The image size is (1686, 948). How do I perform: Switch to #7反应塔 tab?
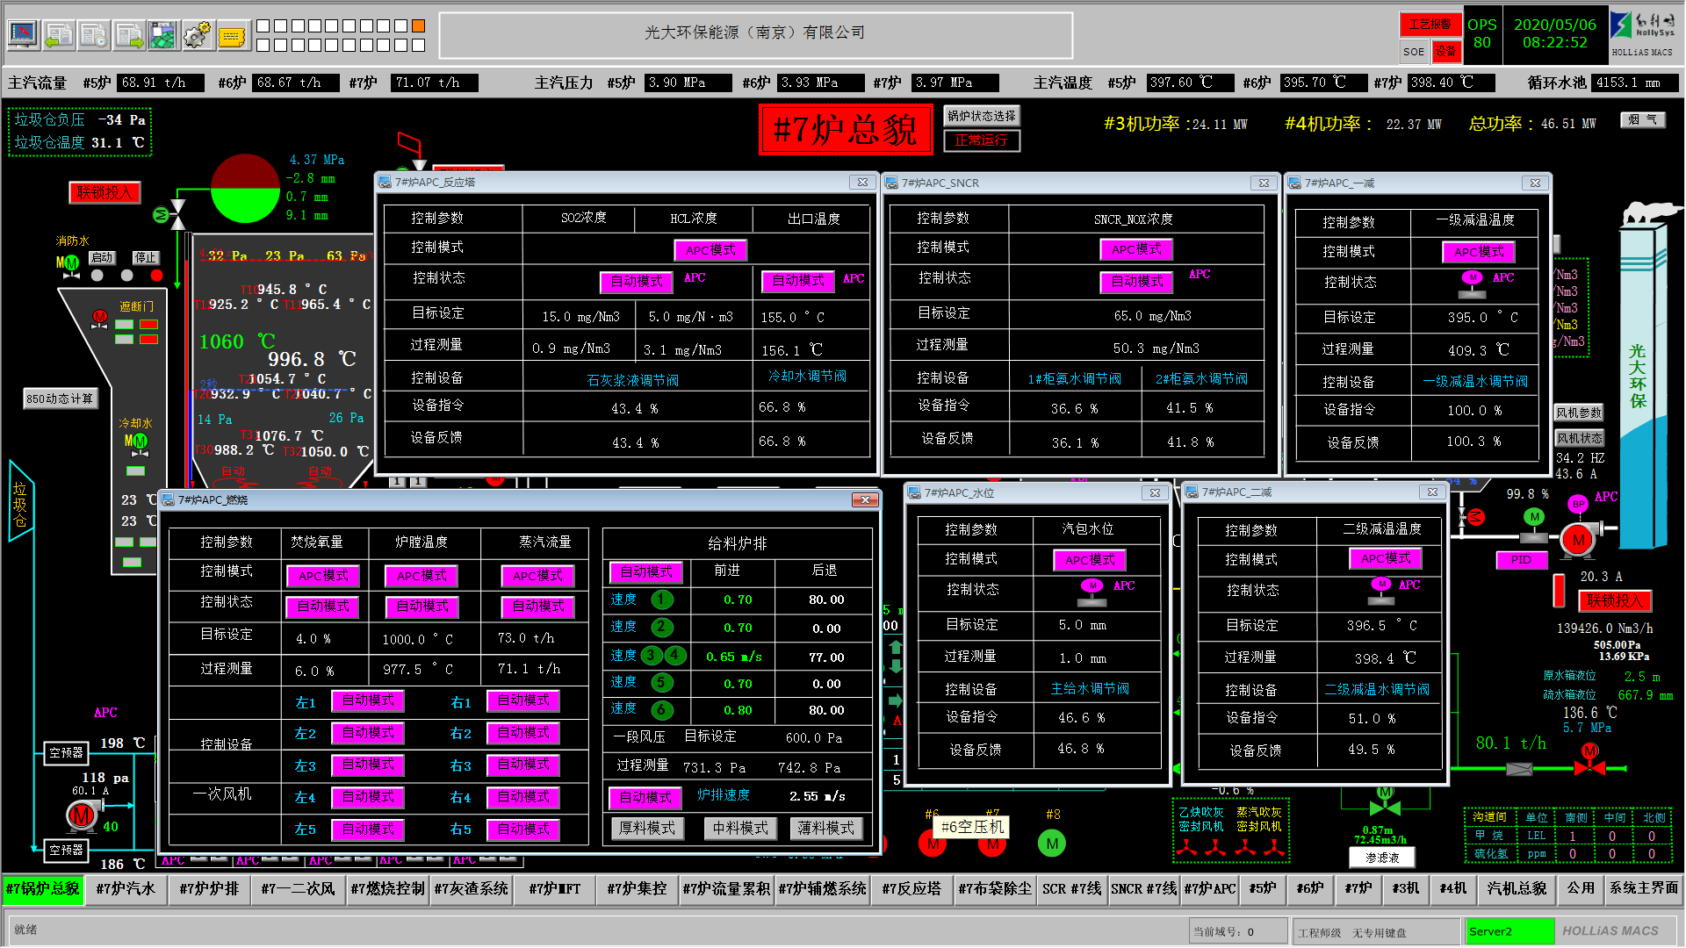point(911,888)
